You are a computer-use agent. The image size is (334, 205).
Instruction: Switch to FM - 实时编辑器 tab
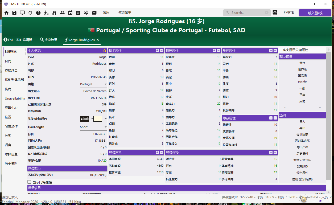click(x=18, y=40)
